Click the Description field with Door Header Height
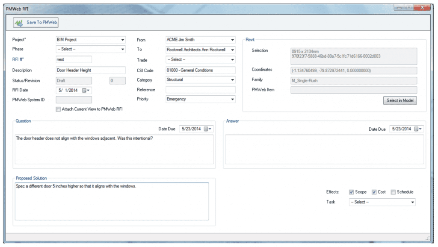The width and height of the screenshot is (438, 247). 91,71
